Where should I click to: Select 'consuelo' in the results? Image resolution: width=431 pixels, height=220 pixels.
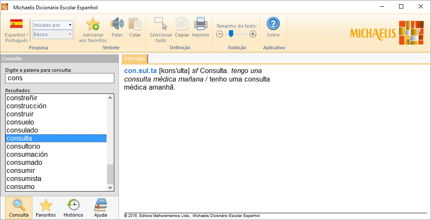[x=56, y=122]
